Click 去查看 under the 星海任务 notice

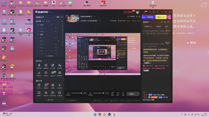pyautogui.click(x=147, y=63)
